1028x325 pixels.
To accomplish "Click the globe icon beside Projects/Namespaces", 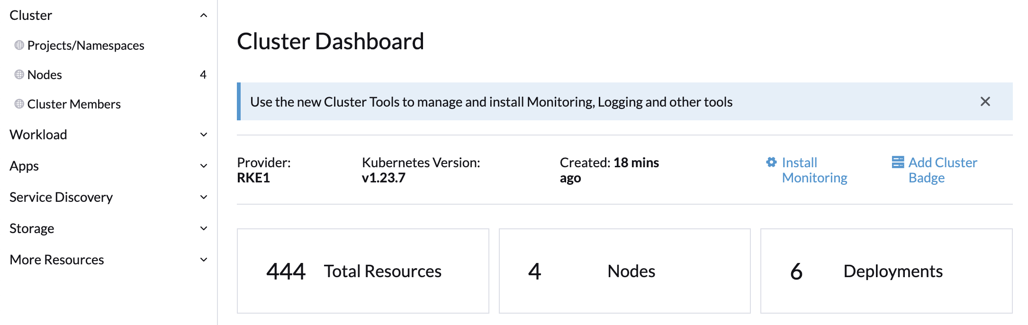I will tap(19, 45).
